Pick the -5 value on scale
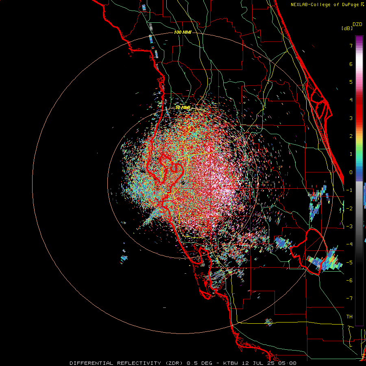Screen dimensions: 366x366 (x=349, y=262)
